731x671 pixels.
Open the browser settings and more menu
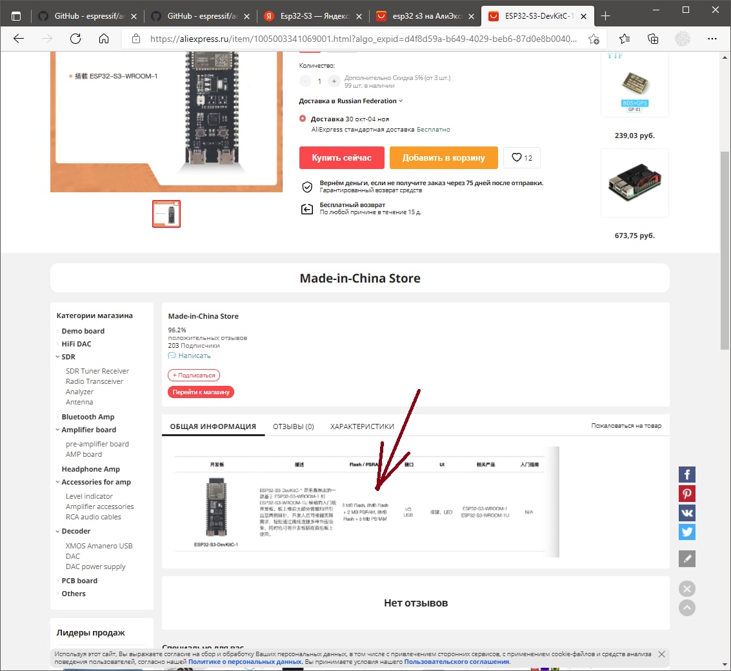[712, 39]
